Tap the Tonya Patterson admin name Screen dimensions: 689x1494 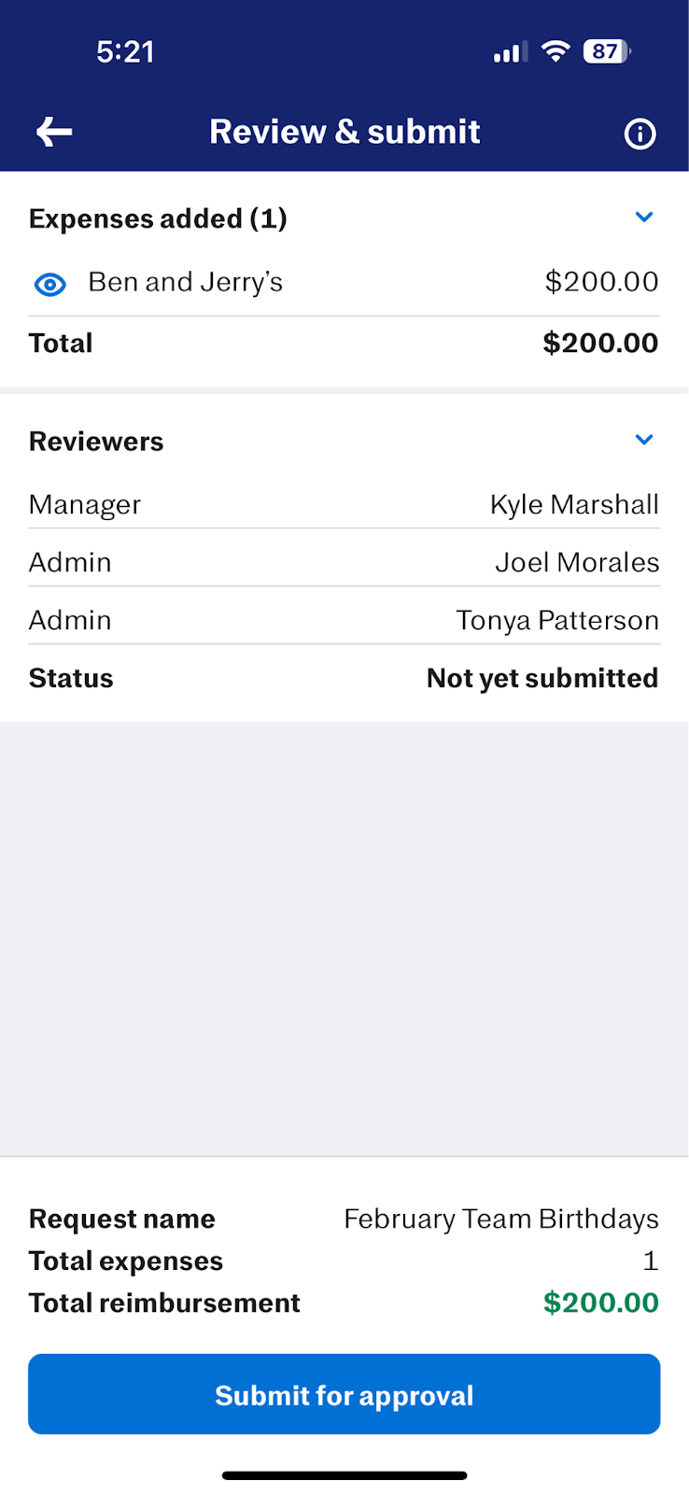pyautogui.click(x=557, y=620)
